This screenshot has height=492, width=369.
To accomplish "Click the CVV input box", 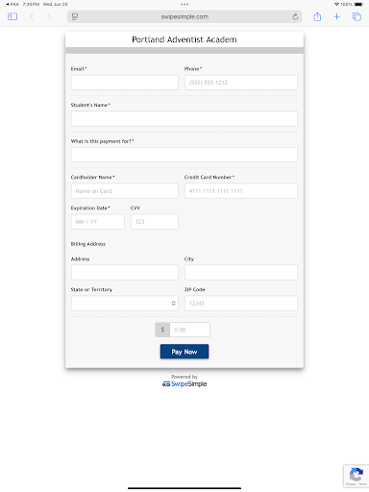I will (155, 222).
